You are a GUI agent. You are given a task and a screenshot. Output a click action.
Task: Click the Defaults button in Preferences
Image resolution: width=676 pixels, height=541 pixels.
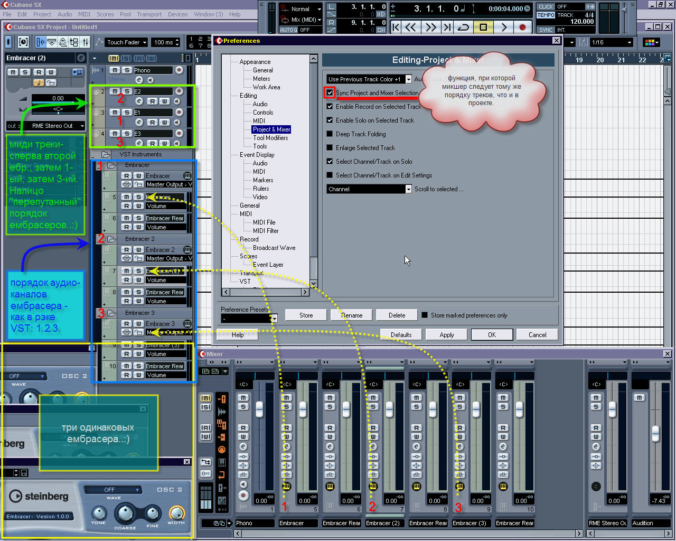pos(401,335)
